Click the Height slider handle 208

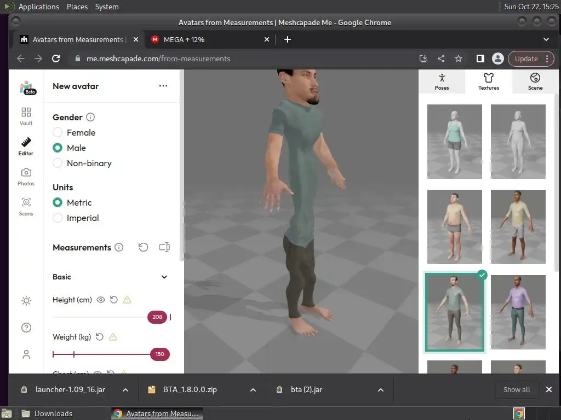pyautogui.click(x=157, y=317)
